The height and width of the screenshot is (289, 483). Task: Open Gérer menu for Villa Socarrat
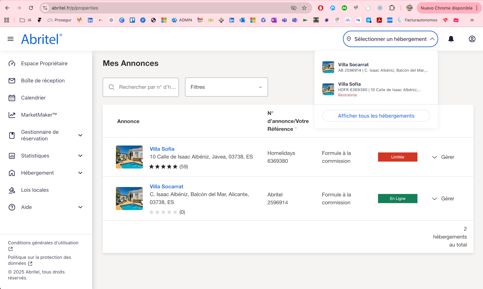443,199
